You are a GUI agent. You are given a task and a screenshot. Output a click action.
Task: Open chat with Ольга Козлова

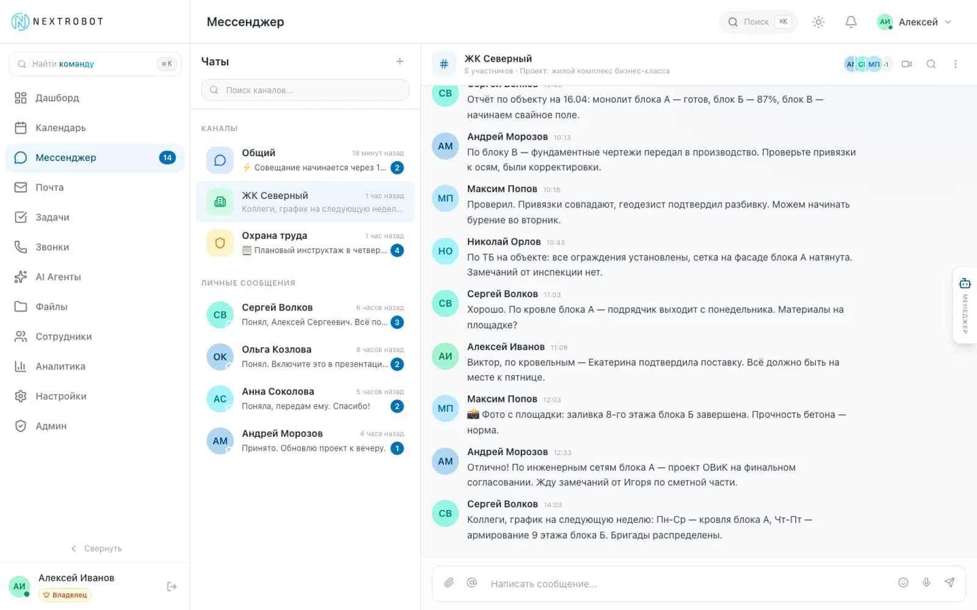click(305, 357)
